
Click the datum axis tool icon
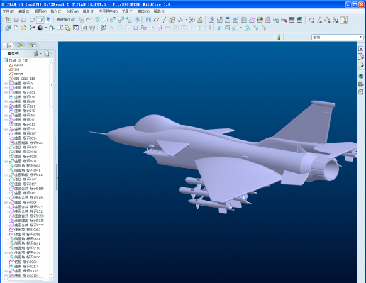coord(164,19)
